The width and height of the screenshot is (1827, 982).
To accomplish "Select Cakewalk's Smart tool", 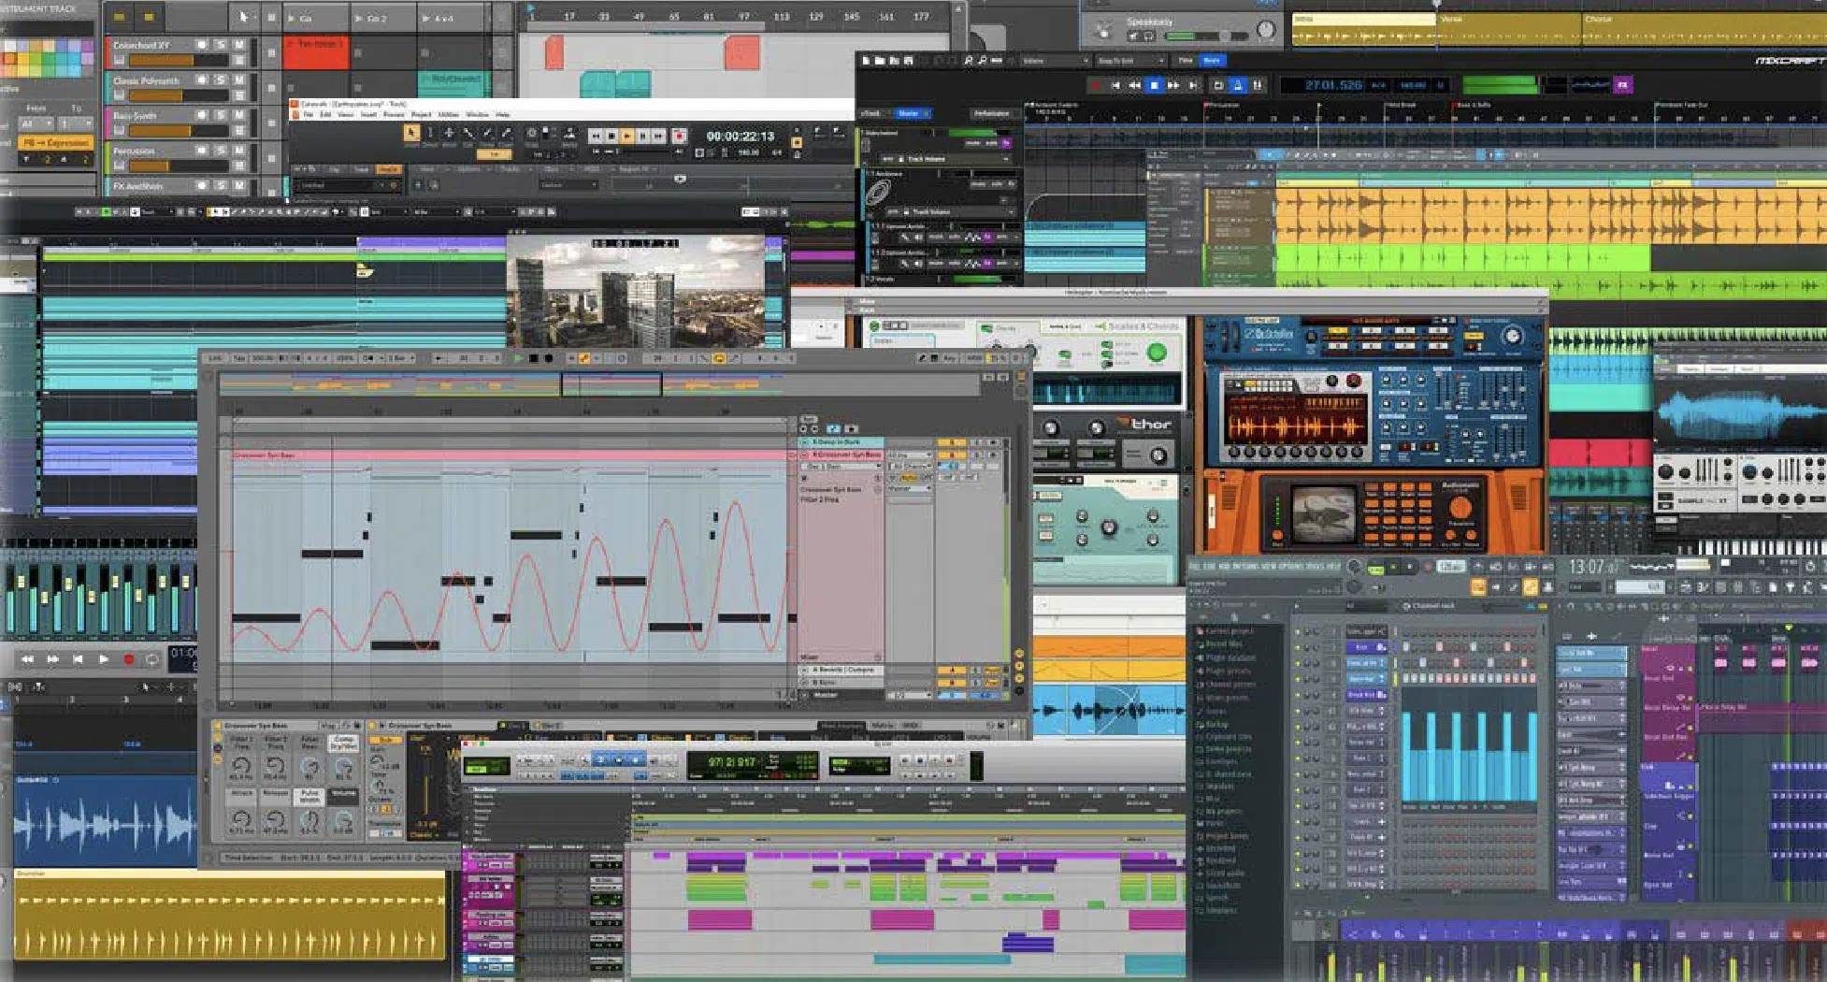I will (x=411, y=132).
